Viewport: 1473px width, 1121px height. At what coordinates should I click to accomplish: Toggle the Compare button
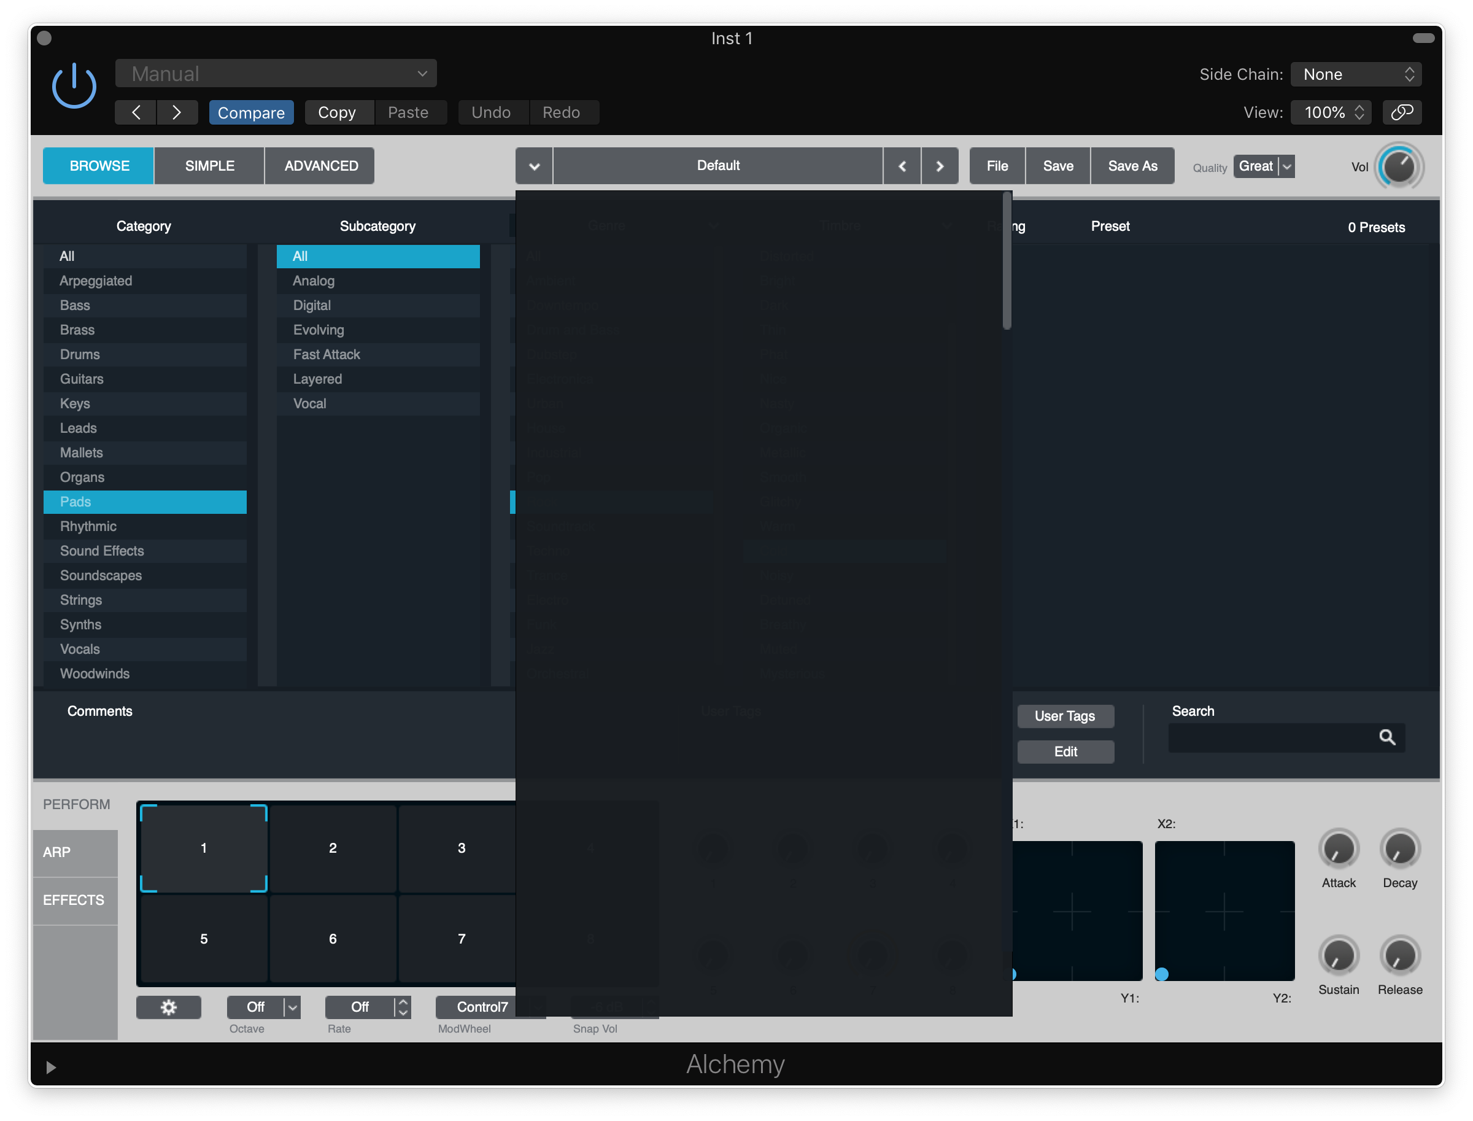252,112
